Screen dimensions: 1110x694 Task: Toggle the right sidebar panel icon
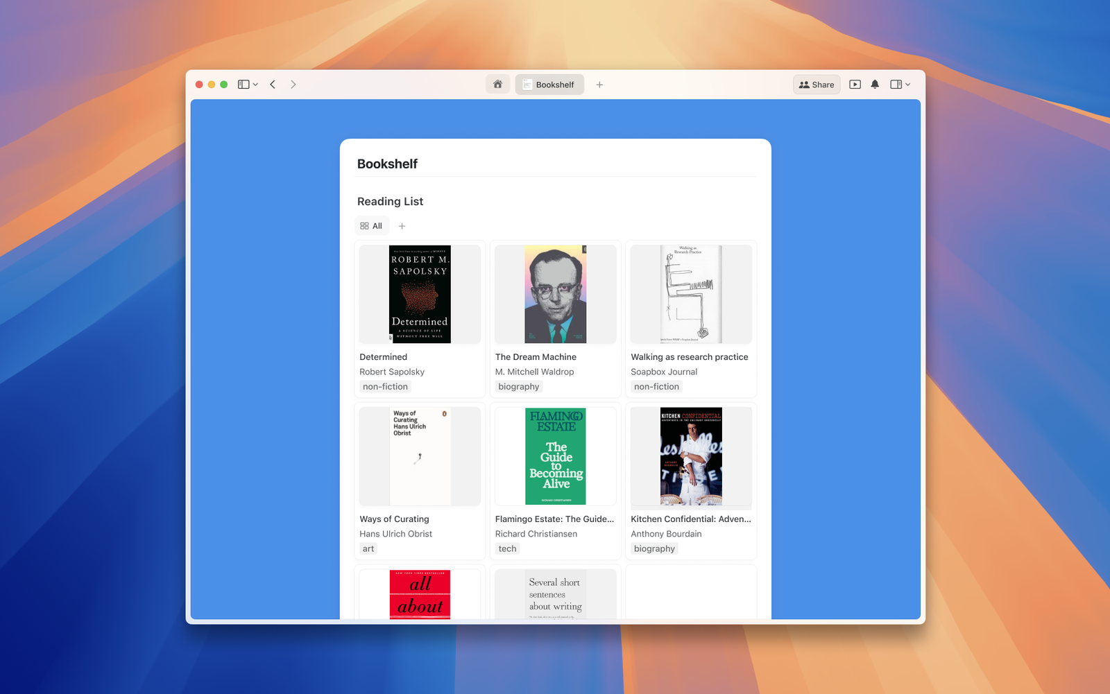(x=896, y=85)
